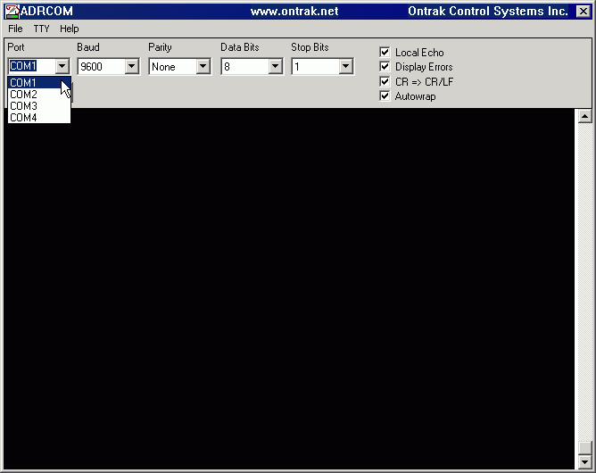Expand the Stop Bits dropdown
This screenshot has height=473, width=596.
coord(346,66)
